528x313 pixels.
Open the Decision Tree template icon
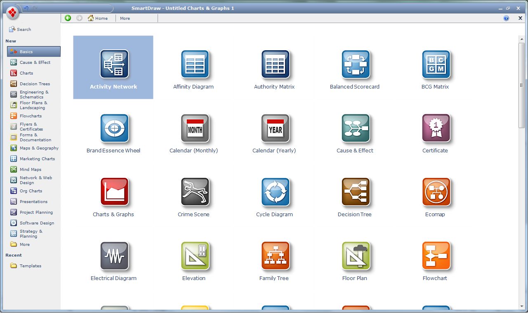356,192
